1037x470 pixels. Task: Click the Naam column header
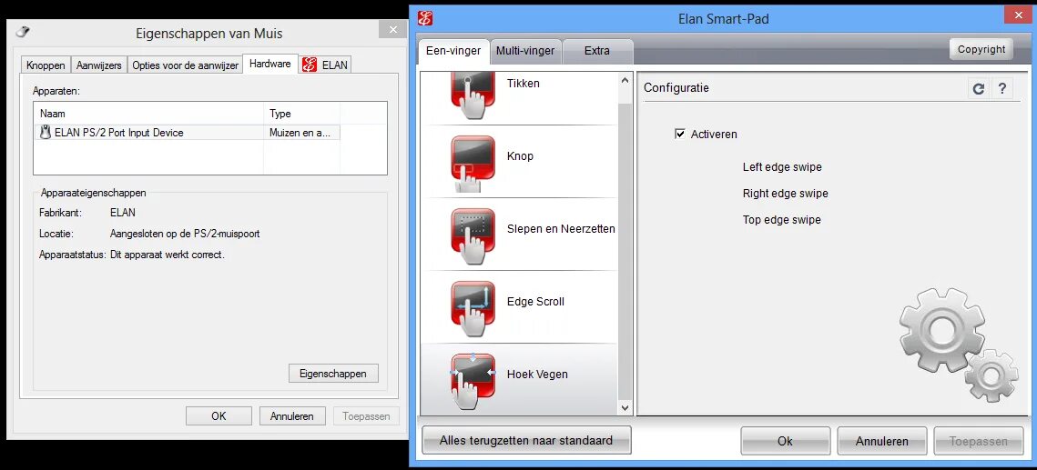click(148, 114)
